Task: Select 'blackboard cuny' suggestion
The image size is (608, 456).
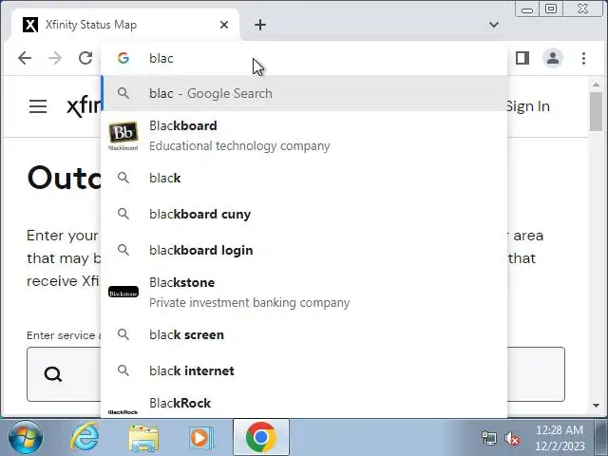Action: click(304, 214)
